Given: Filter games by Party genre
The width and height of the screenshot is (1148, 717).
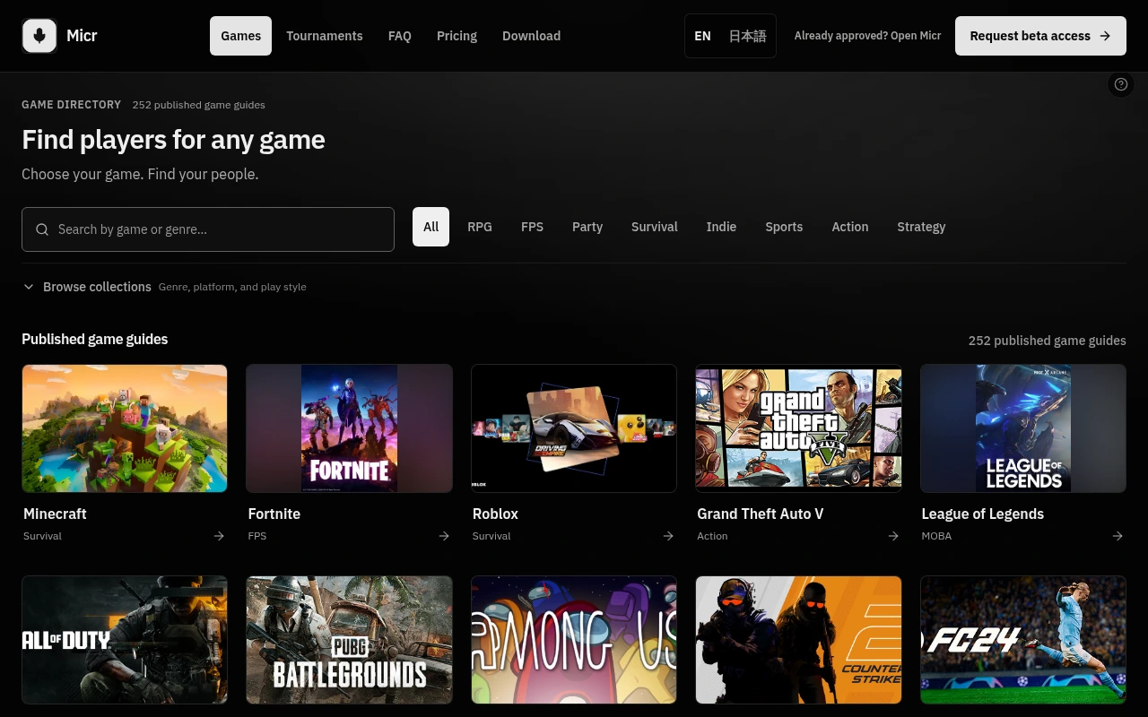Looking at the screenshot, I should pyautogui.click(x=587, y=227).
